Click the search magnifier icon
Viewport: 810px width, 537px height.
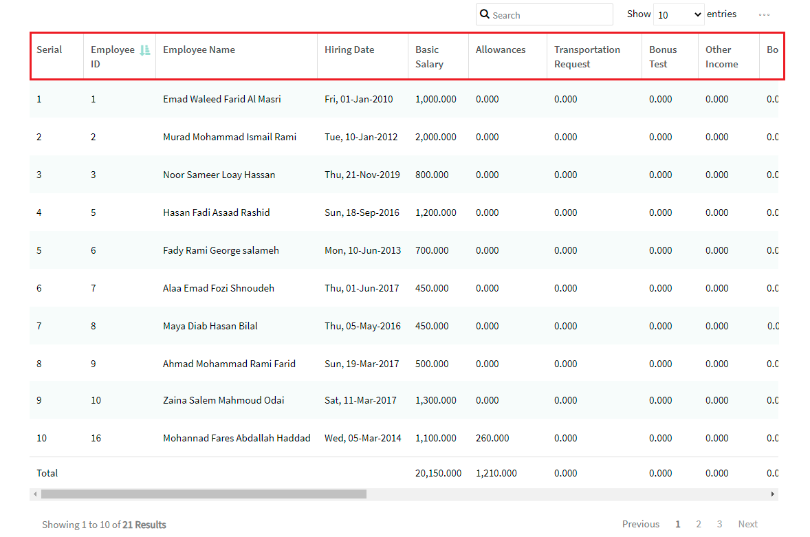pyautogui.click(x=485, y=14)
